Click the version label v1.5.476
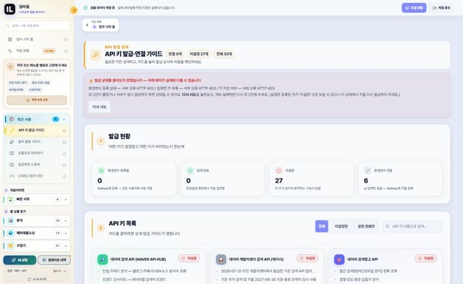 tap(39, 279)
